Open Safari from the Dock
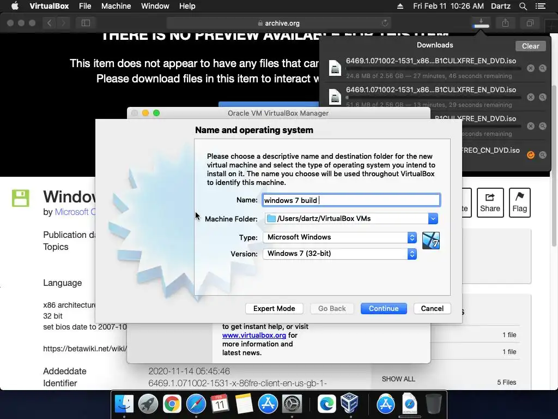 click(196, 404)
